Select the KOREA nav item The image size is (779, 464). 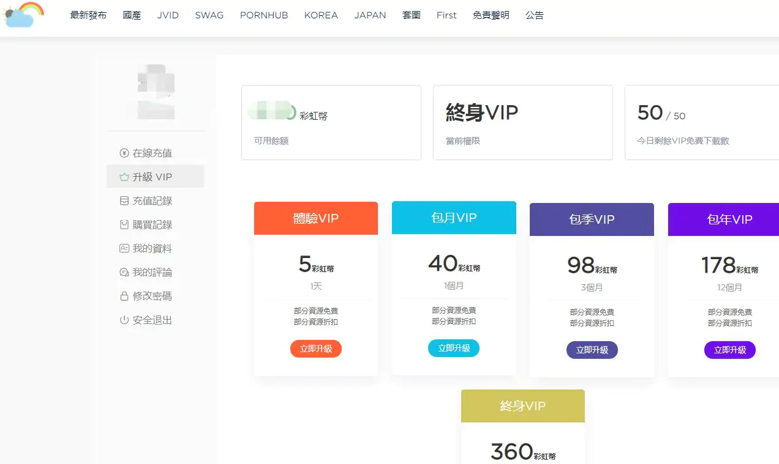(321, 15)
